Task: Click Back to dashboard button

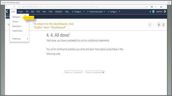Action: pyautogui.click(x=95, y=72)
